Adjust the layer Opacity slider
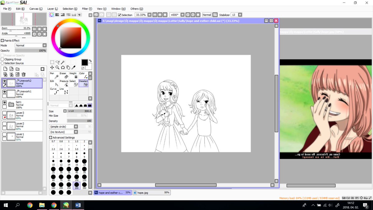This screenshot has height=210, width=373. tap(30, 50)
